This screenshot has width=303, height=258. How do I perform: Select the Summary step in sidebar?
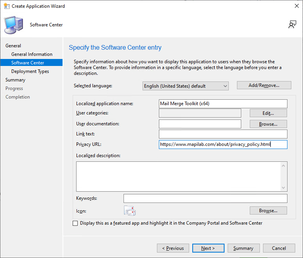15,80
